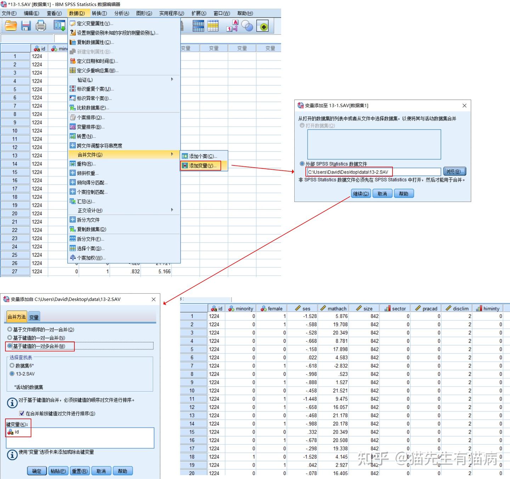Click the 继续(C) button
Viewport: 510px width, 479px height.
click(360, 193)
